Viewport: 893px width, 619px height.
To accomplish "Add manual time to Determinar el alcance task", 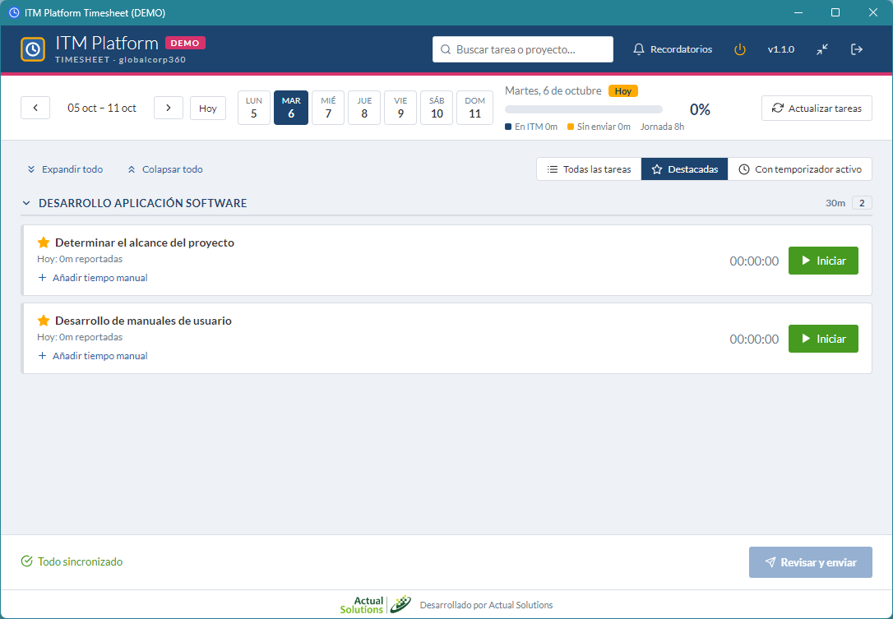I will tap(93, 278).
